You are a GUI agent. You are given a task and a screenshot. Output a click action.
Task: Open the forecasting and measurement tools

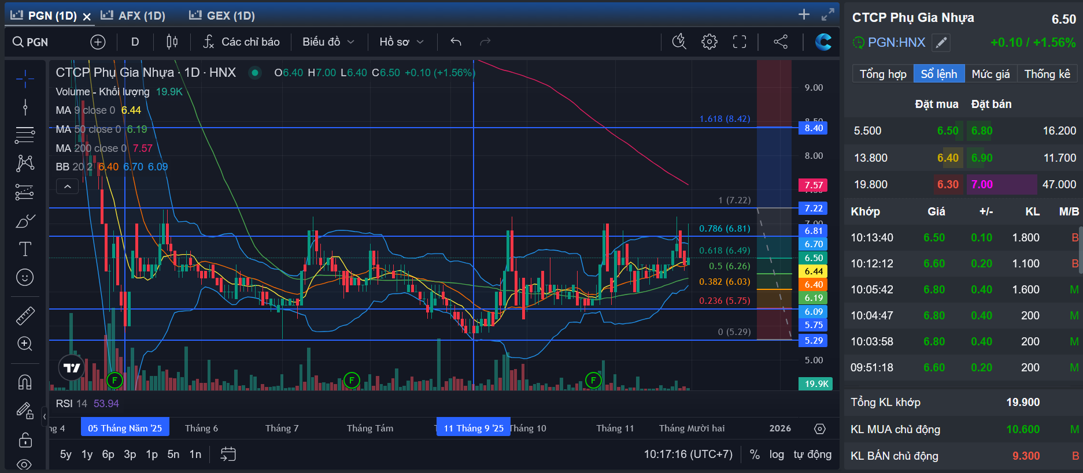point(25,191)
